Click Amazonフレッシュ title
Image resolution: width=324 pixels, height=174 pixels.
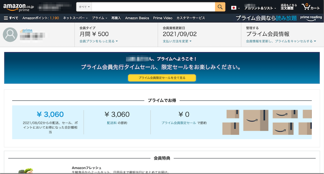(87, 168)
